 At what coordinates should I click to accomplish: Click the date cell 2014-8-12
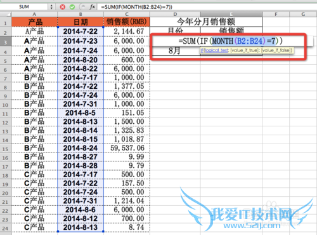click(81, 218)
